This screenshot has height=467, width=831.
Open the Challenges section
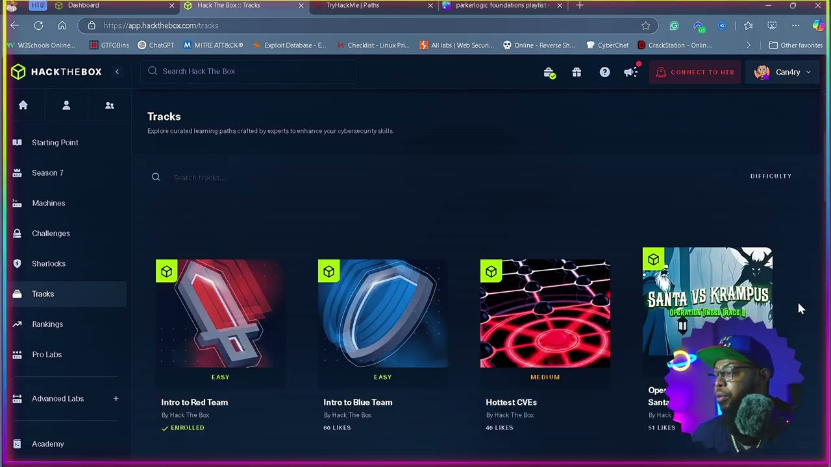[51, 233]
